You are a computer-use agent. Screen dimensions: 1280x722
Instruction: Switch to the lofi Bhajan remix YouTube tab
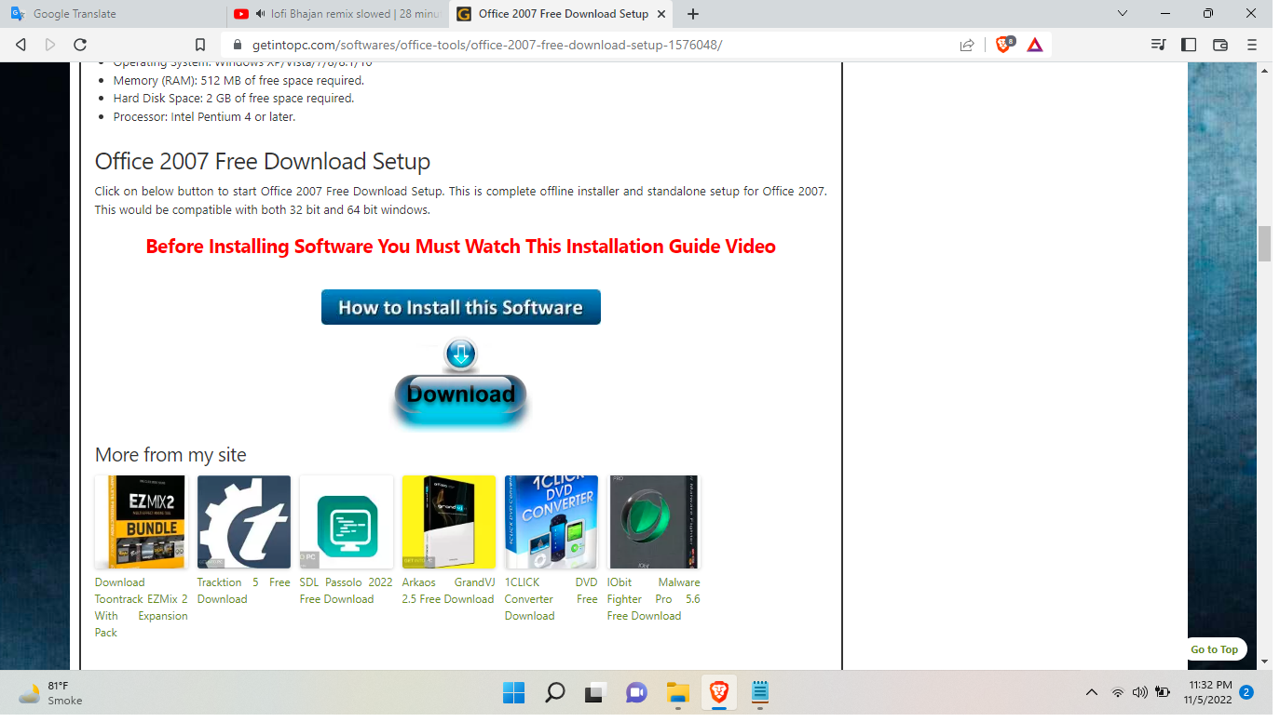pos(337,14)
